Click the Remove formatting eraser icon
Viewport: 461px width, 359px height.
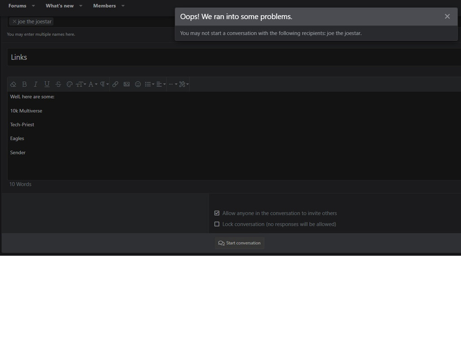coord(13,84)
